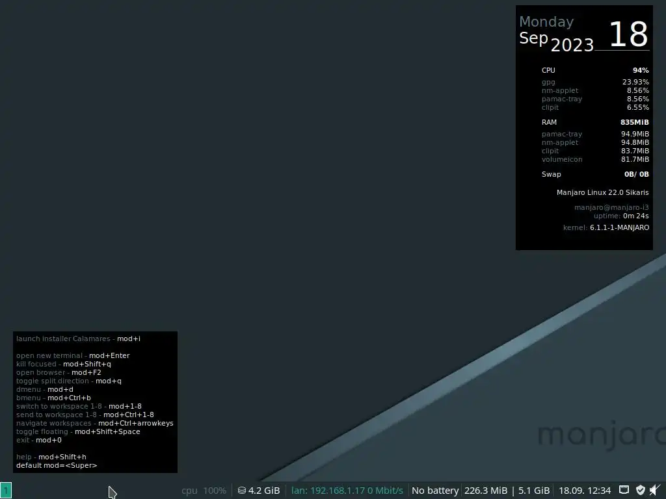Click the pamac-tray 94.9MiB RAM row

pyautogui.click(x=595, y=134)
